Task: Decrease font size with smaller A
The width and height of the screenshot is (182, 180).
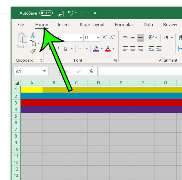Action: pos(112,37)
